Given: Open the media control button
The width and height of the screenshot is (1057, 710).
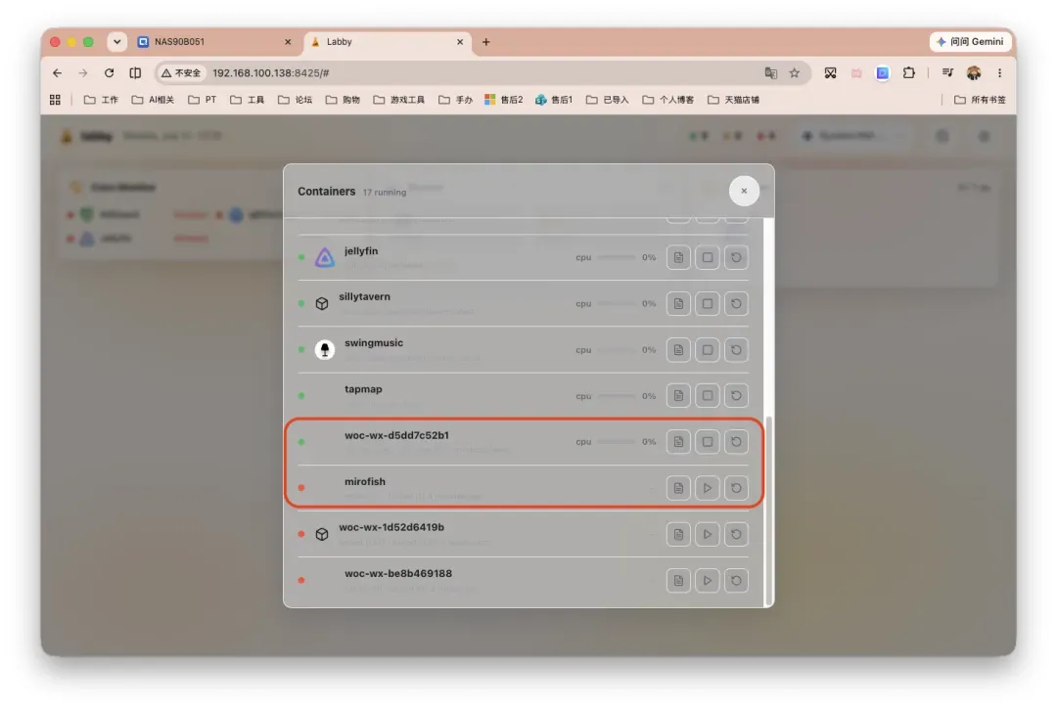Looking at the screenshot, I should point(947,72).
